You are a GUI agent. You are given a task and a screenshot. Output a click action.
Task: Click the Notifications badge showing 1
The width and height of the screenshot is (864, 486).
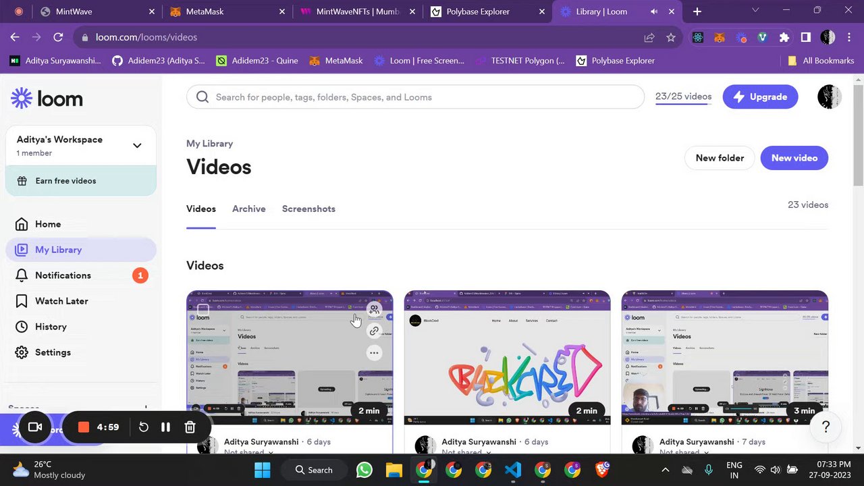coord(140,275)
